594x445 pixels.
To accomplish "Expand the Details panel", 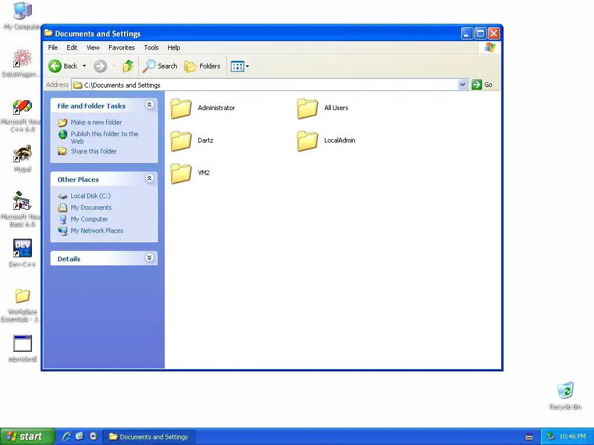I will 149,258.
